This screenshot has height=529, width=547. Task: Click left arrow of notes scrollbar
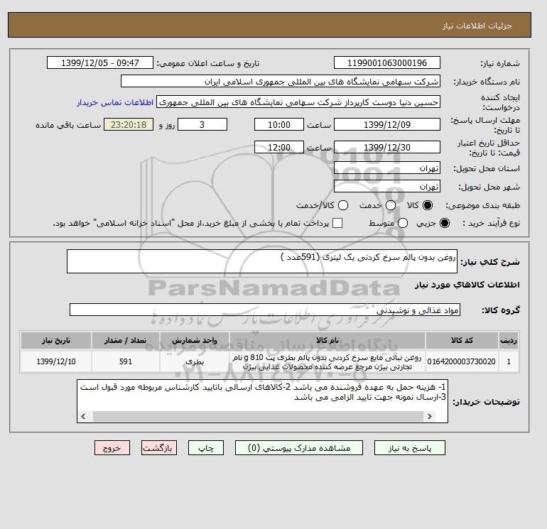pos(83,416)
